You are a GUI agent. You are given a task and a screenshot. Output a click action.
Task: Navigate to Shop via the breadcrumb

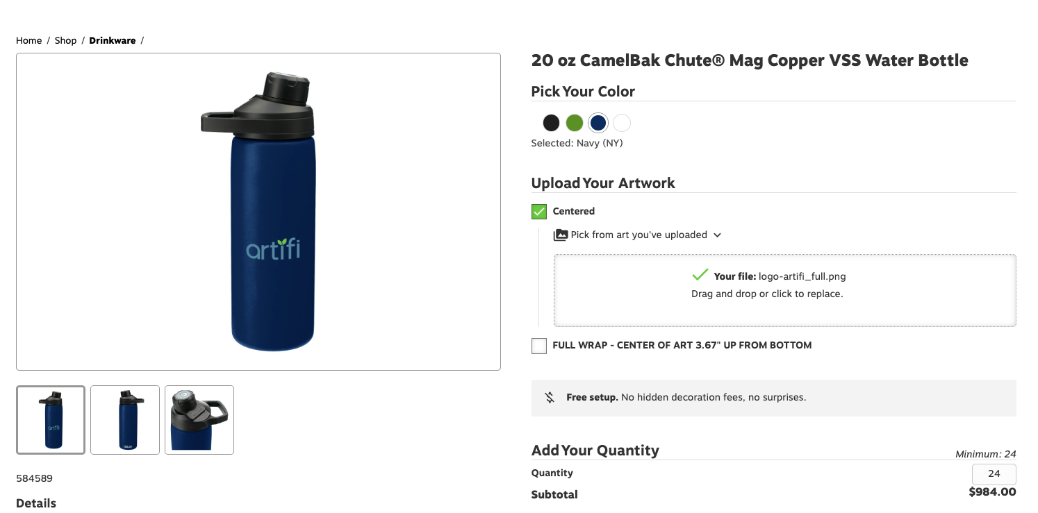pyautogui.click(x=65, y=40)
